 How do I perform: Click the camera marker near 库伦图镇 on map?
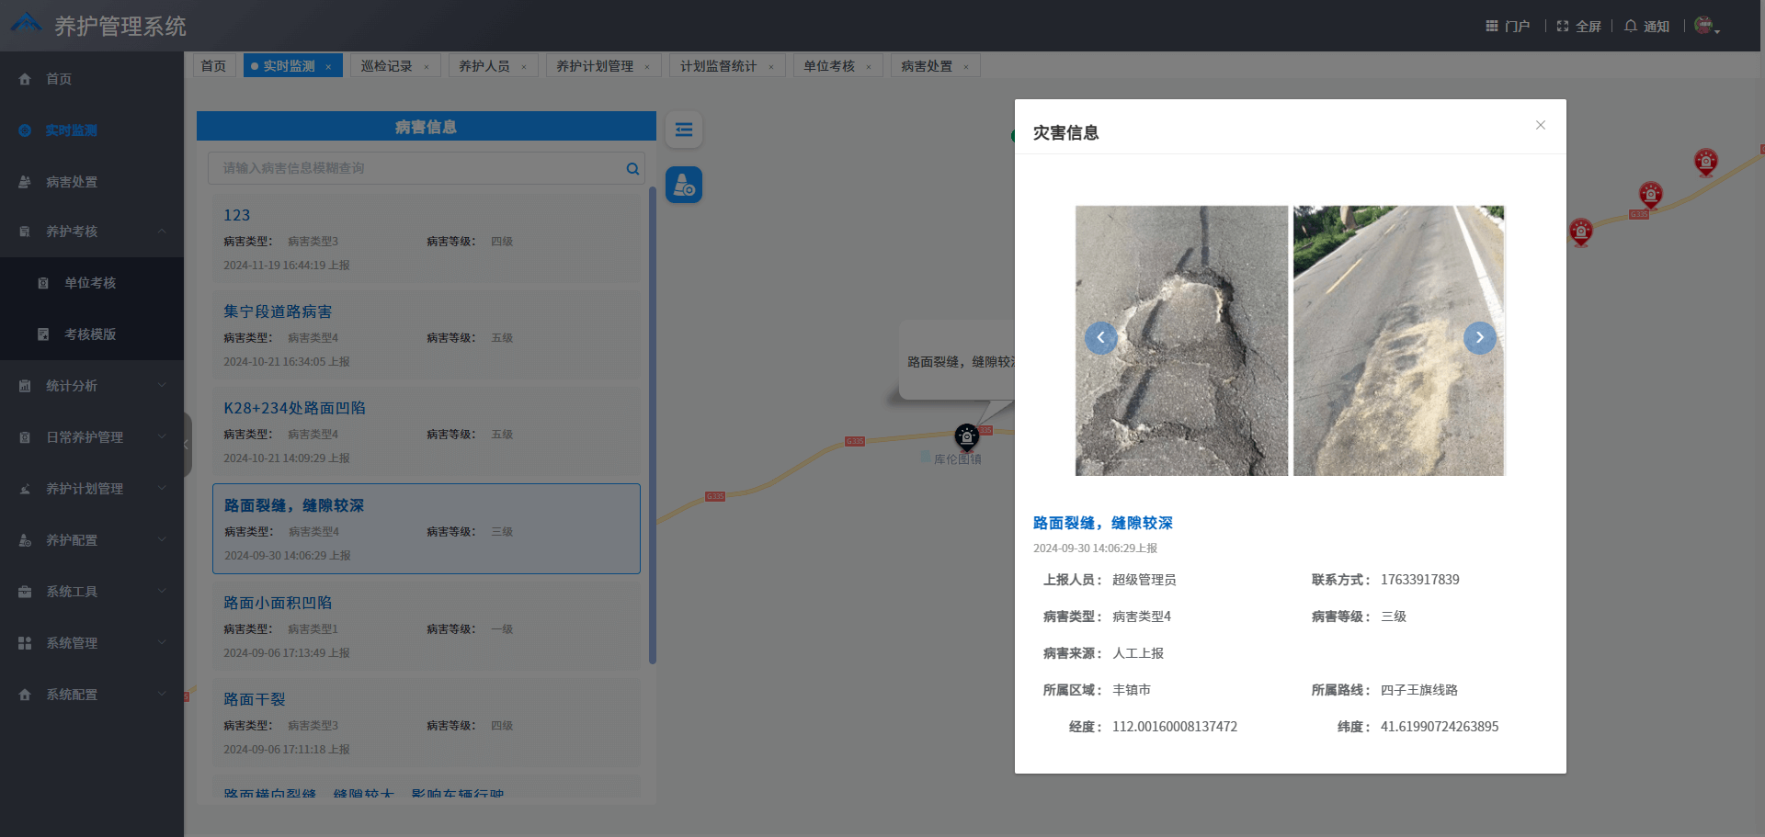965,437
